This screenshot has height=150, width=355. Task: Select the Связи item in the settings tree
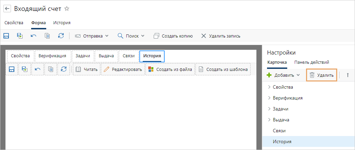[x=279, y=131]
